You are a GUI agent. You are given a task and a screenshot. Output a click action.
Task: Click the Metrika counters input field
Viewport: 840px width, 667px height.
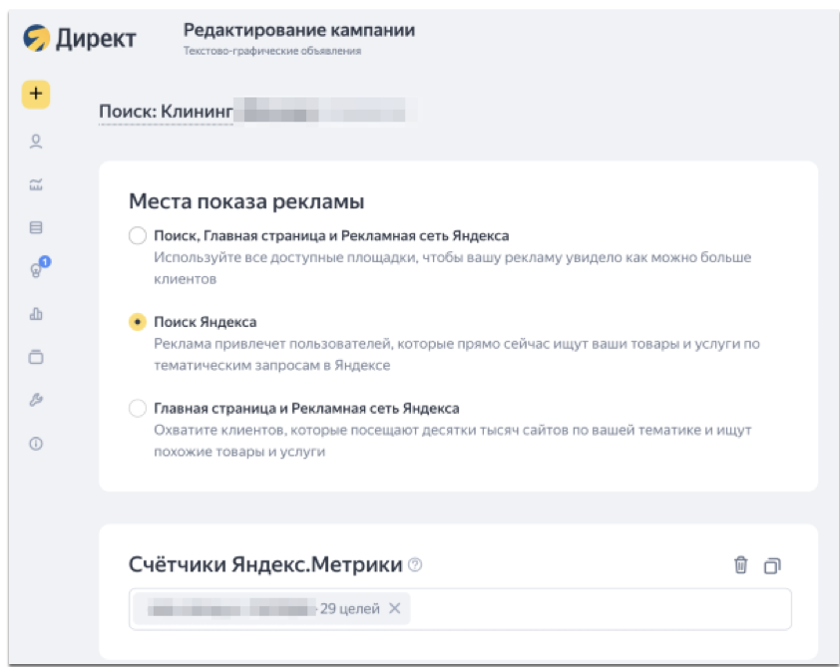[460, 609]
